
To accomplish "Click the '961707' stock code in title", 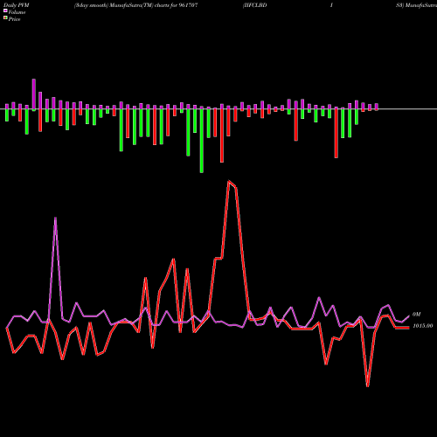I will click(188, 5).
